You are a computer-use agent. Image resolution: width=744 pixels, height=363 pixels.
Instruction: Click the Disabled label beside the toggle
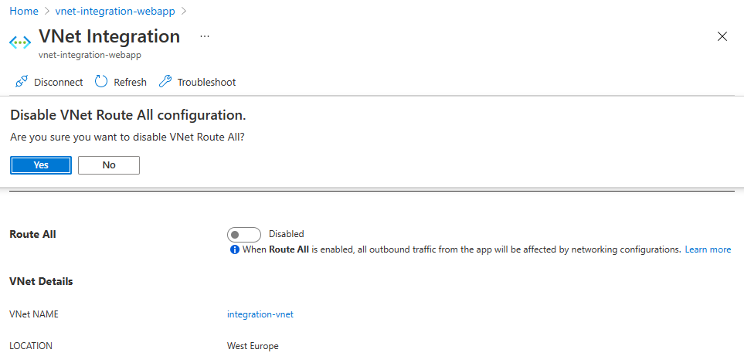click(x=287, y=234)
